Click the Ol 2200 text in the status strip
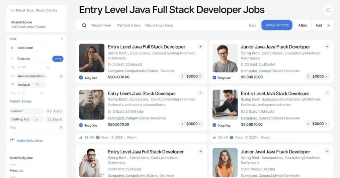Screen dimensions: 340x178 tap(251, 137)
